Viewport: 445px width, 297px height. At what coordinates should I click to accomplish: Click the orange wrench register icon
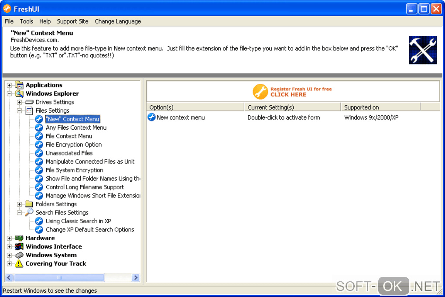pyautogui.click(x=260, y=92)
